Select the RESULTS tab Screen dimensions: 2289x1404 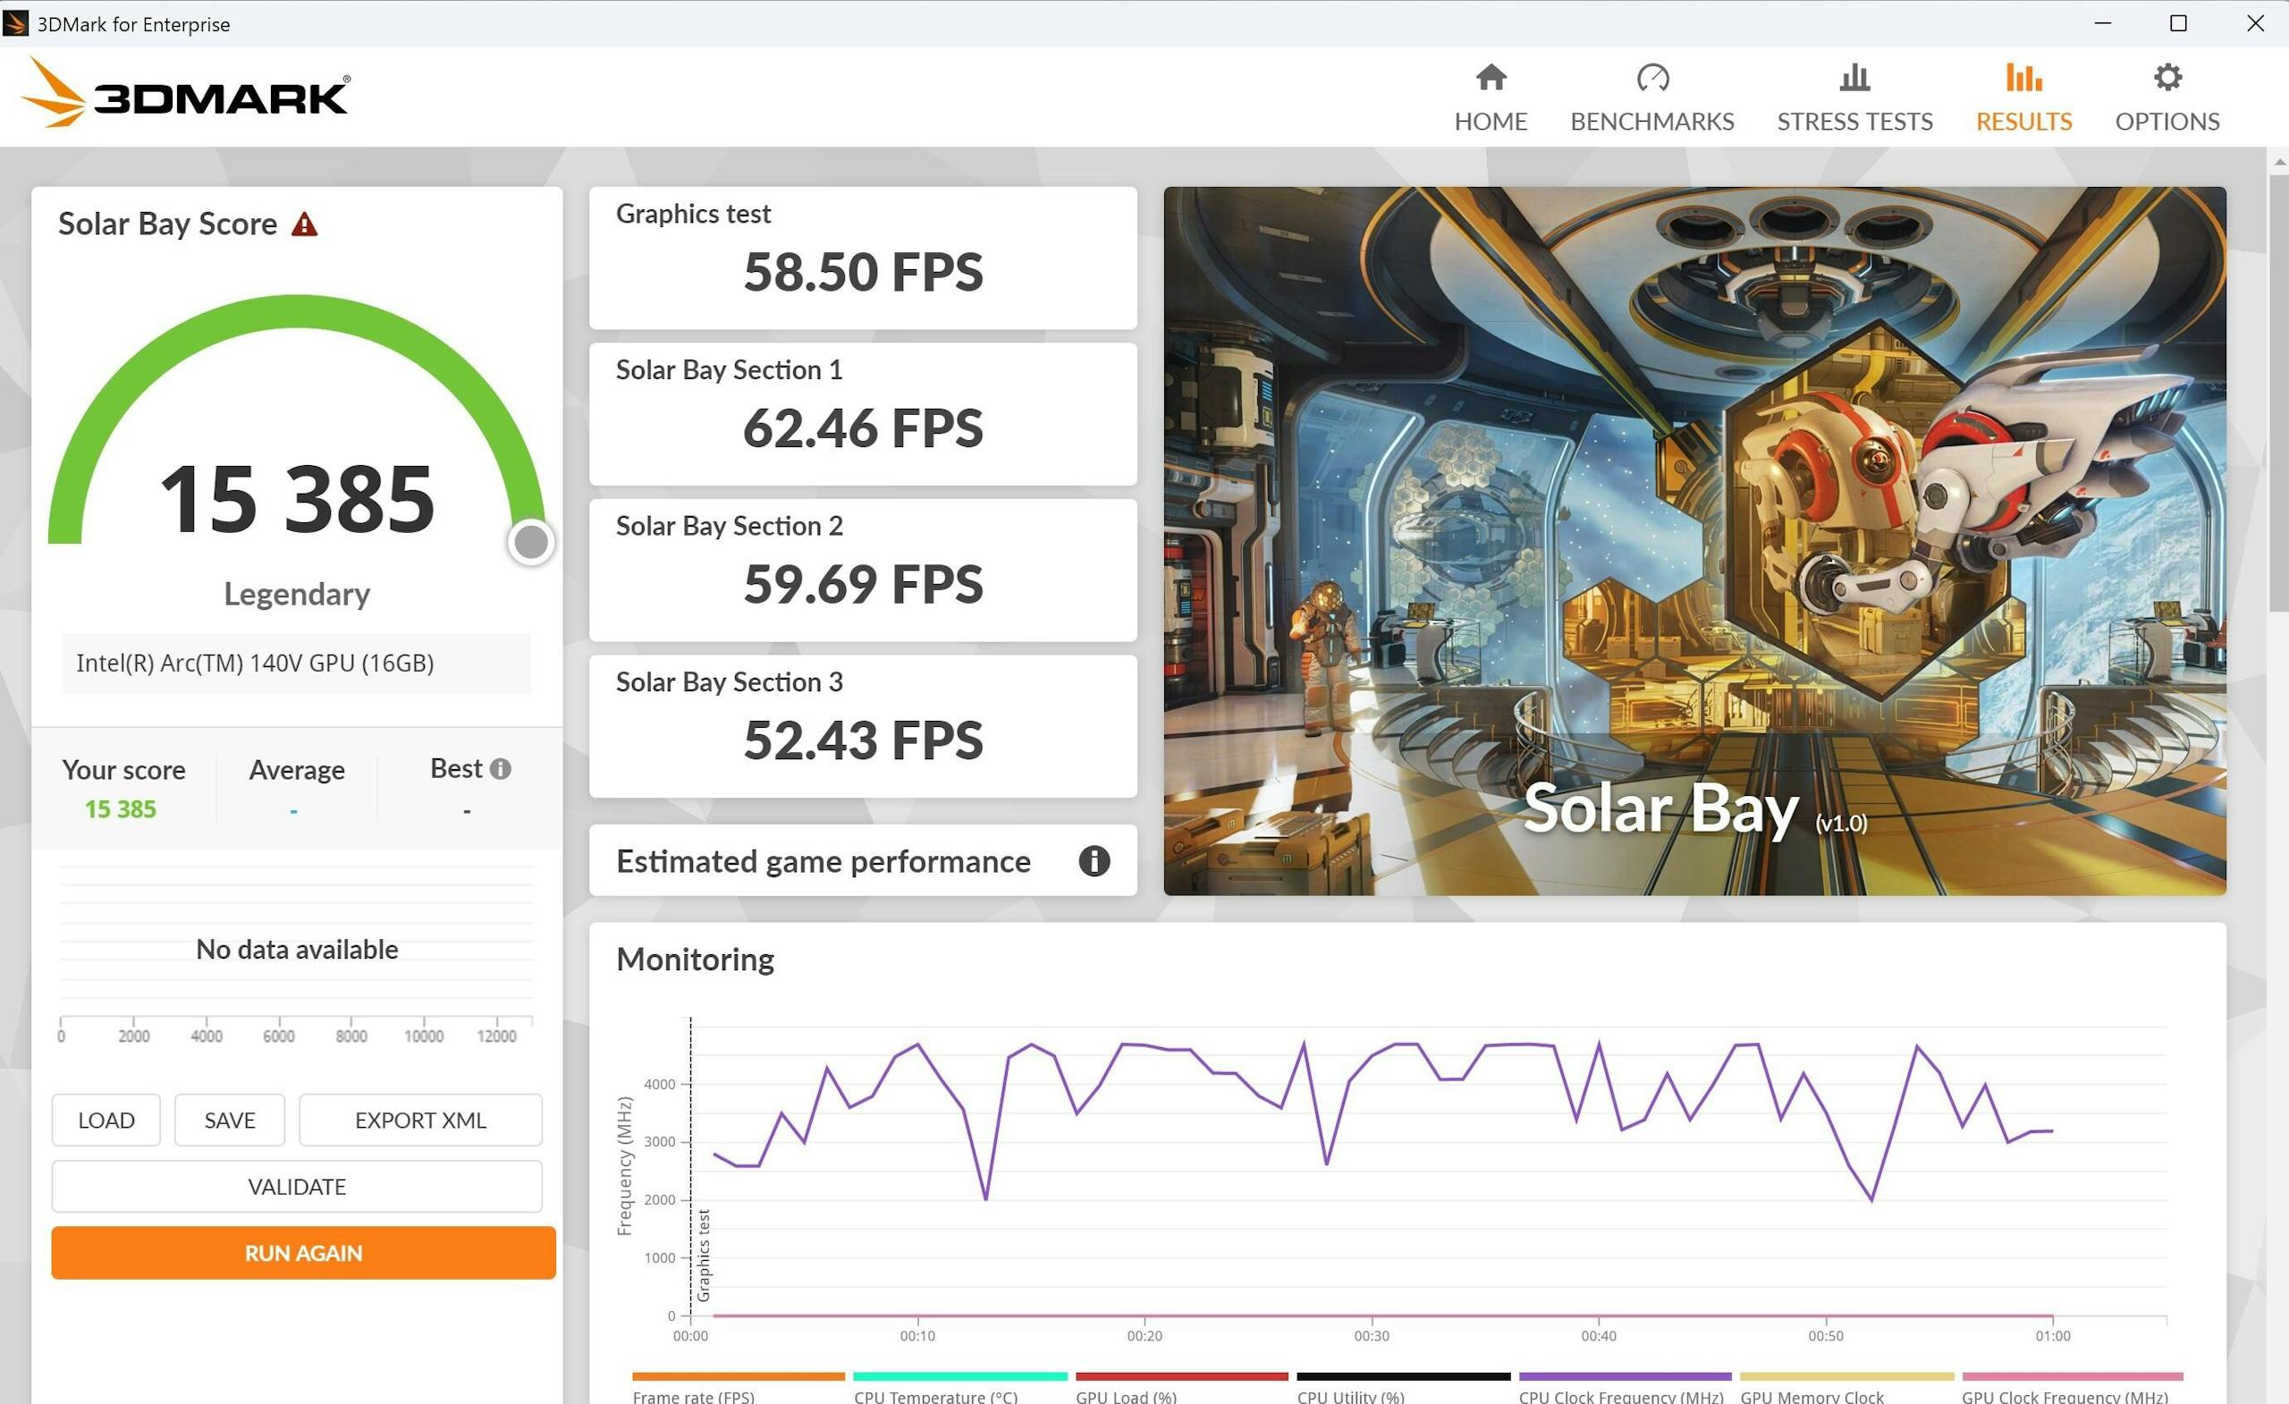click(x=2023, y=97)
